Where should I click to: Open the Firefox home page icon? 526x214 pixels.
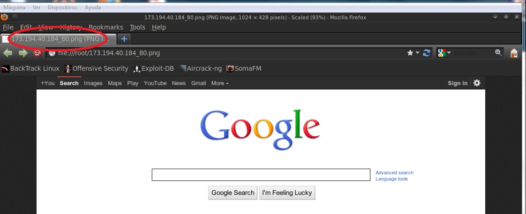[514, 53]
